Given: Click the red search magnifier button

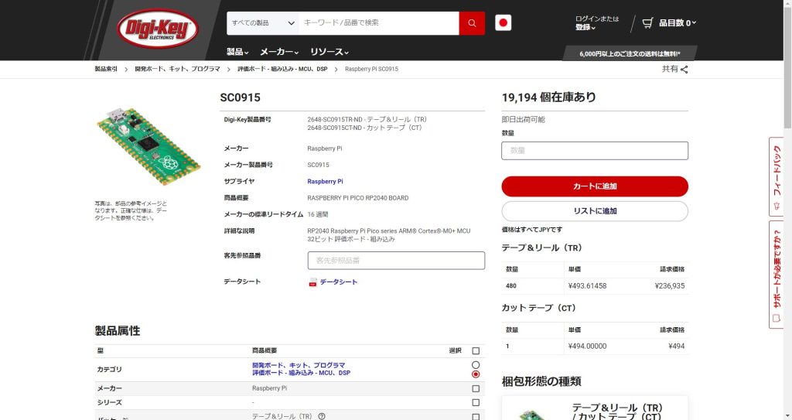Looking at the screenshot, I should coord(472,23).
